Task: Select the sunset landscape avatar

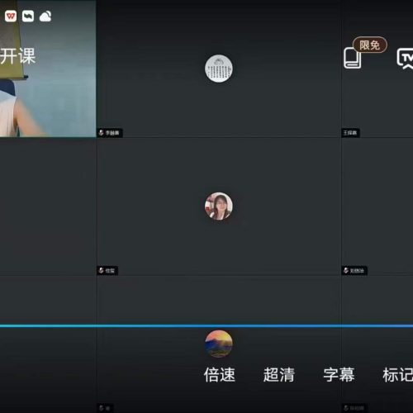Action: click(219, 344)
